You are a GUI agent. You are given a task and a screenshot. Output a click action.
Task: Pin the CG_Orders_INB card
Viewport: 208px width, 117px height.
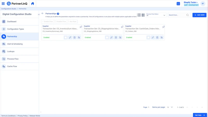point(164,27)
